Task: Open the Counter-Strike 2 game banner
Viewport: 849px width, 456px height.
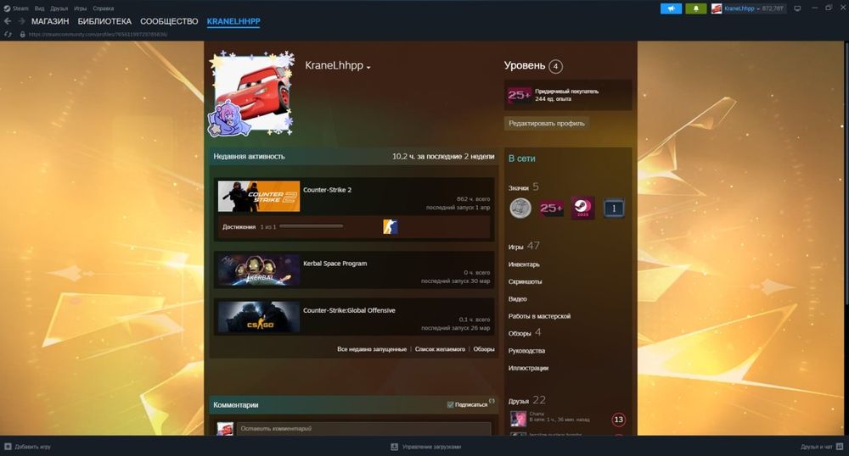Action: (x=259, y=196)
